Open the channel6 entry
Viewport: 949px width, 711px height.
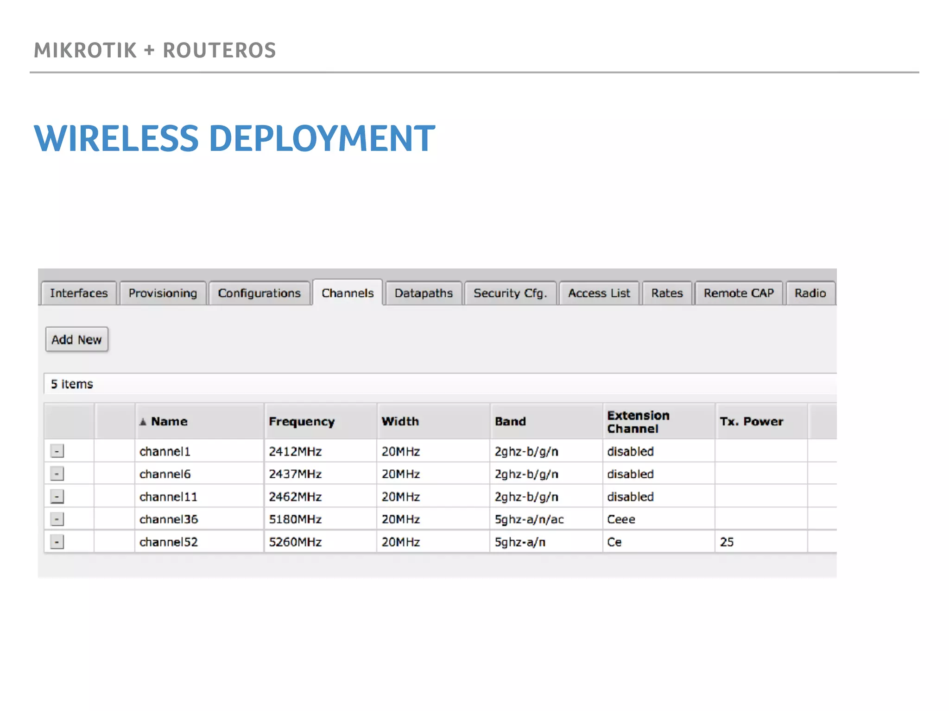point(165,474)
